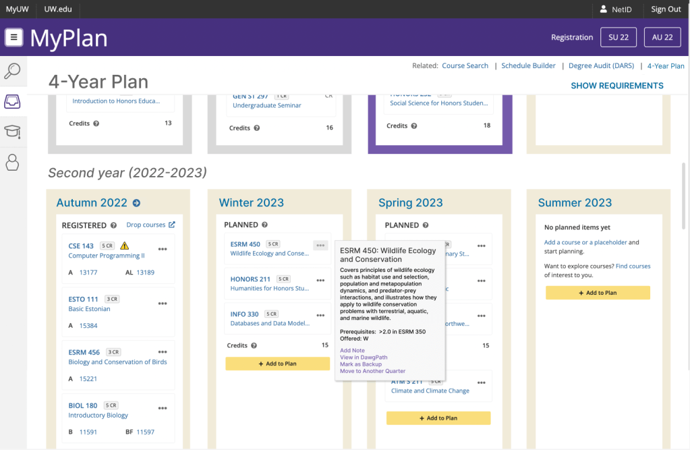Screen dimensions: 690x450
Task: Click the help icon next to PLANNED in Winter 2023
Action: 264,225
